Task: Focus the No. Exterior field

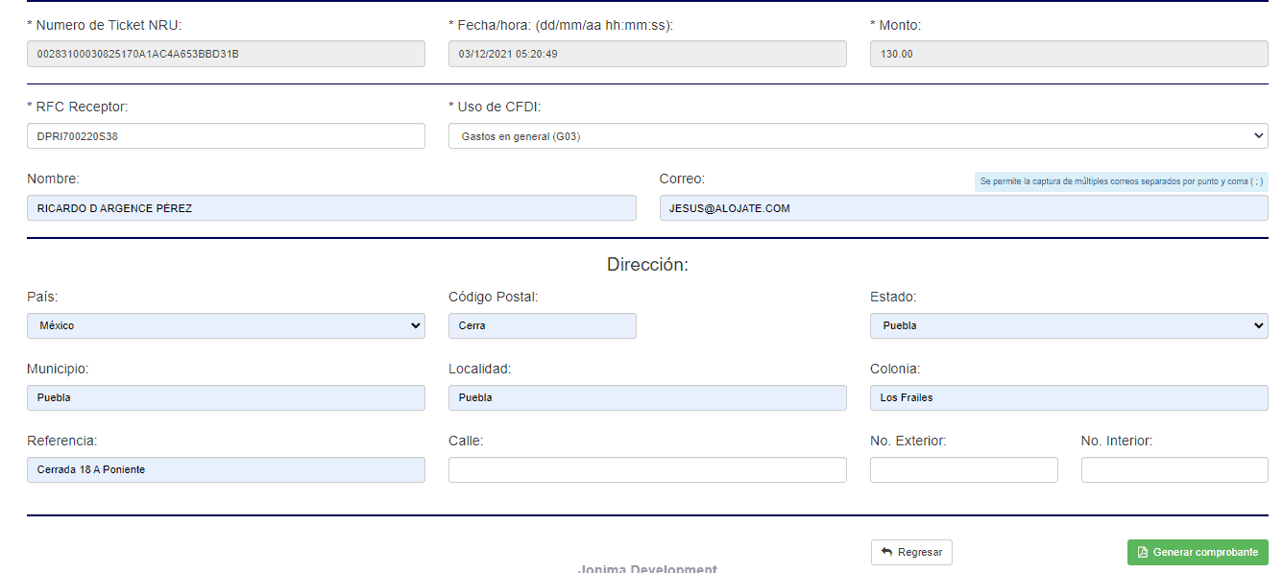Action: (963, 469)
